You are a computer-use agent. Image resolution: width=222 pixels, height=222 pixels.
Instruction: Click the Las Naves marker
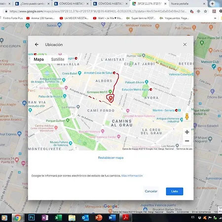(177, 146)
